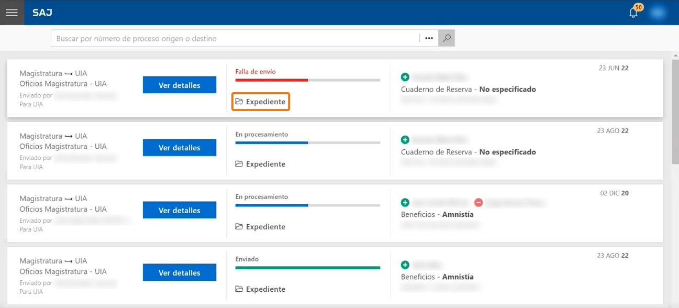679x308 pixels.
Task: Open advanced search options ellipsis
Action: [x=429, y=38]
